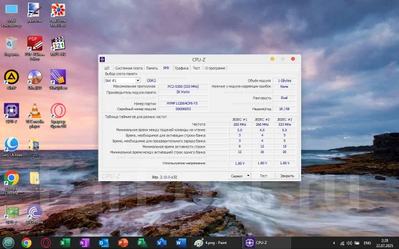Image resolution: width=399 pixels, height=249 pixels.
Task: Open Glary Utilities desktop shortcut
Action: (x=11, y=147)
